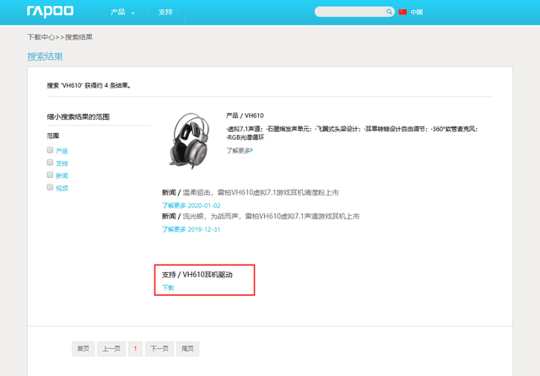Click the 视频 filter label link
The height and width of the screenshot is (376, 540).
(62, 188)
